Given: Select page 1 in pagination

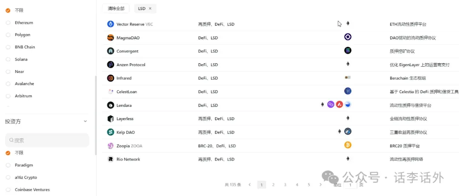Looking at the screenshot, I should pyautogui.click(x=261, y=185).
